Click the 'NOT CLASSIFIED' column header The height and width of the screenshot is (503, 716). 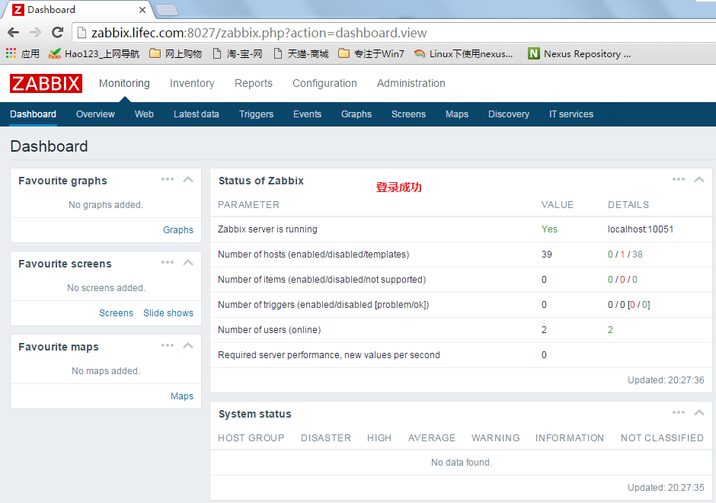point(662,438)
